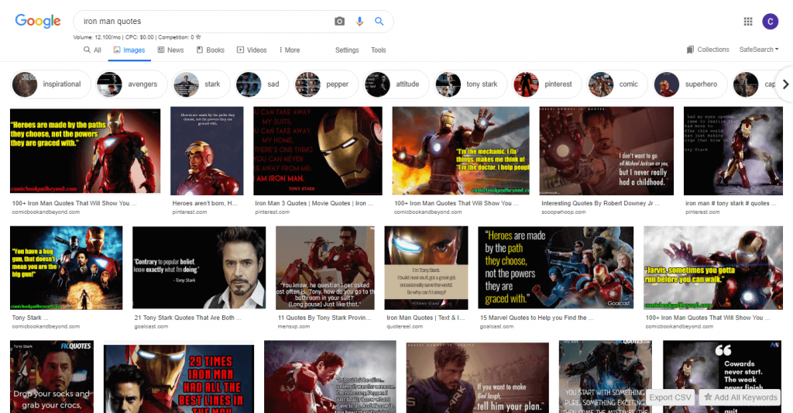Click the Google logo
The image size is (793, 413).
tap(38, 21)
